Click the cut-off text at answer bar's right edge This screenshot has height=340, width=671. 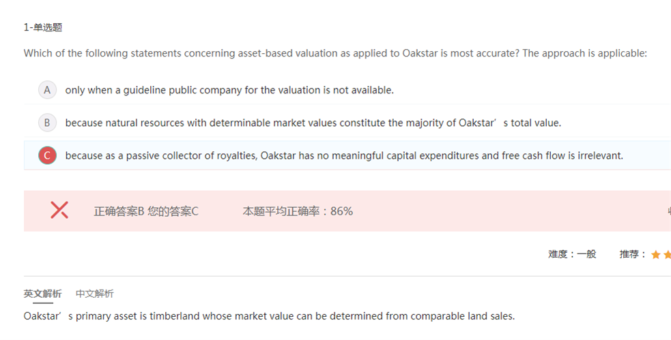tap(668, 211)
